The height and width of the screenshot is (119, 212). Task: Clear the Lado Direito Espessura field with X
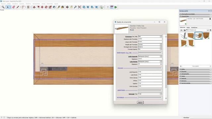click(161, 64)
